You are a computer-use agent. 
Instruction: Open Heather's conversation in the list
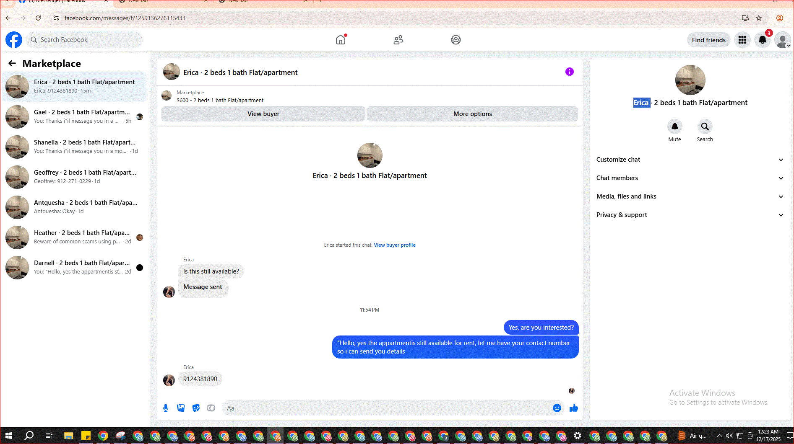pyautogui.click(x=75, y=237)
